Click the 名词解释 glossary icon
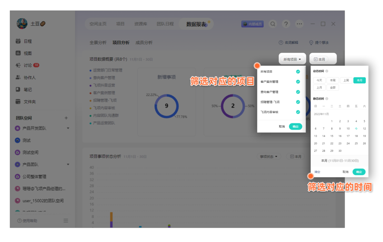 coord(281,43)
